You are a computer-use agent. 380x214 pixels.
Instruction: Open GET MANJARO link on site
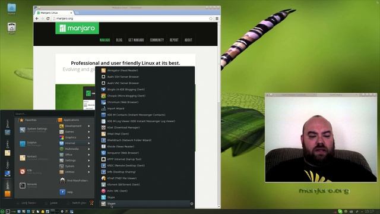(x=136, y=40)
